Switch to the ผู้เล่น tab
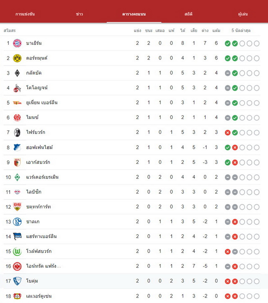 (x=243, y=14)
